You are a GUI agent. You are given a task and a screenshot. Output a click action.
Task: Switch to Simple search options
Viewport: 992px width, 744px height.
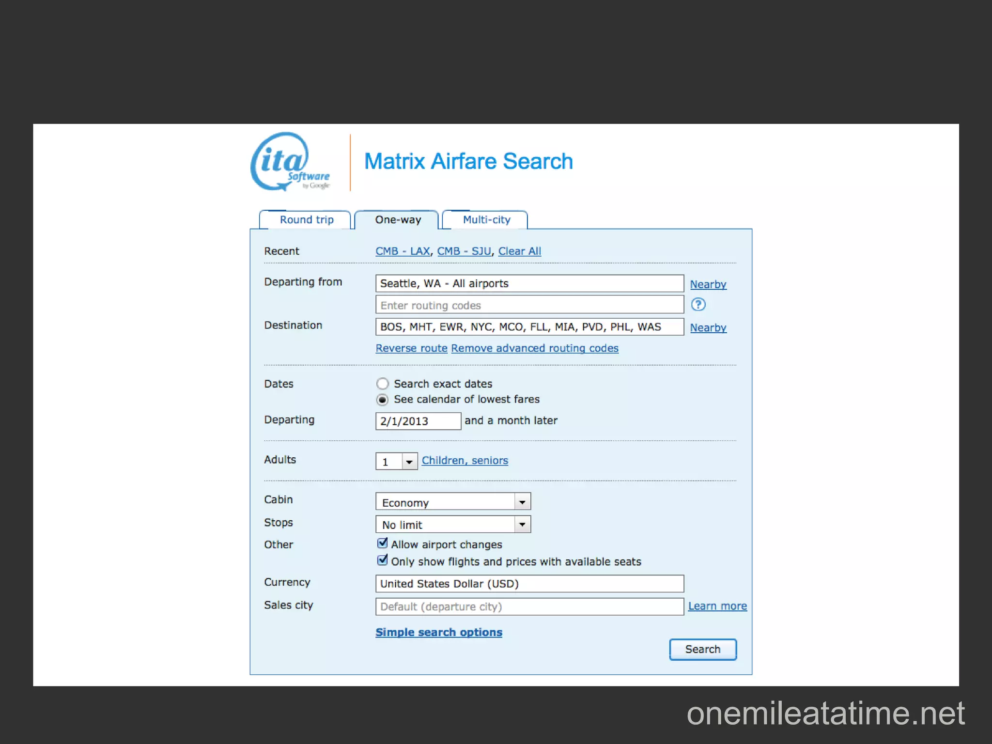point(439,633)
